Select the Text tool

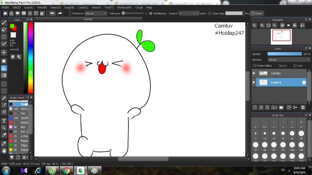(x=4, y=121)
